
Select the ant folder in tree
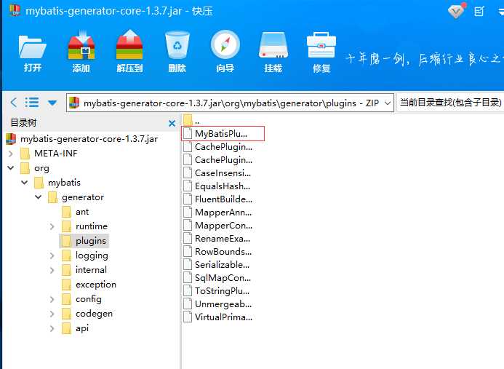(x=75, y=212)
